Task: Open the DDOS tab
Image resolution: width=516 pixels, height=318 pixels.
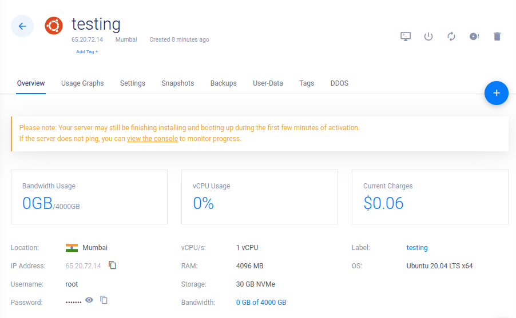Action: 339,83
